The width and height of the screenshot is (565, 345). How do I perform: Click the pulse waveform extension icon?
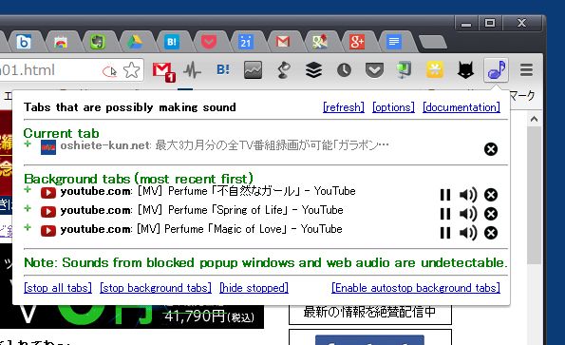pyautogui.click(x=192, y=70)
